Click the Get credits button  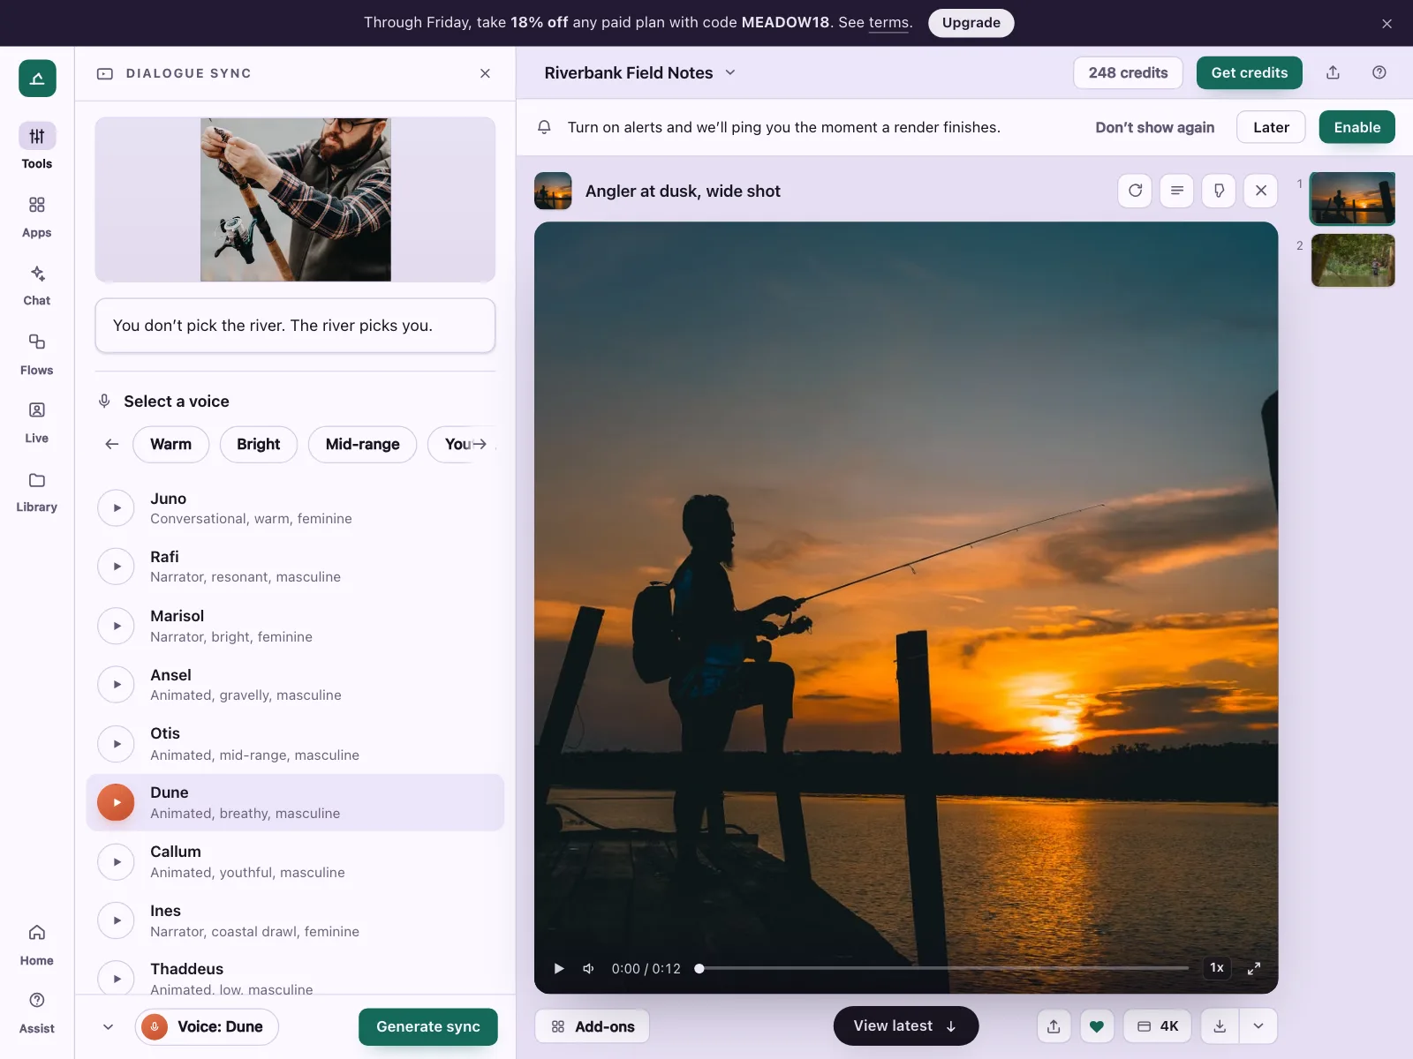pos(1249,72)
